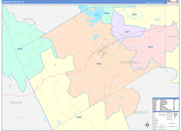Click the WALNUT SPRINGS row in ZIP index
Screen dimensions: 181x131
click(166, 110)
